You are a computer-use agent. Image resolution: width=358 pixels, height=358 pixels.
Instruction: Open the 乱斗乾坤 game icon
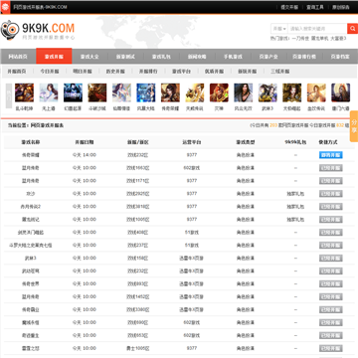24,92
